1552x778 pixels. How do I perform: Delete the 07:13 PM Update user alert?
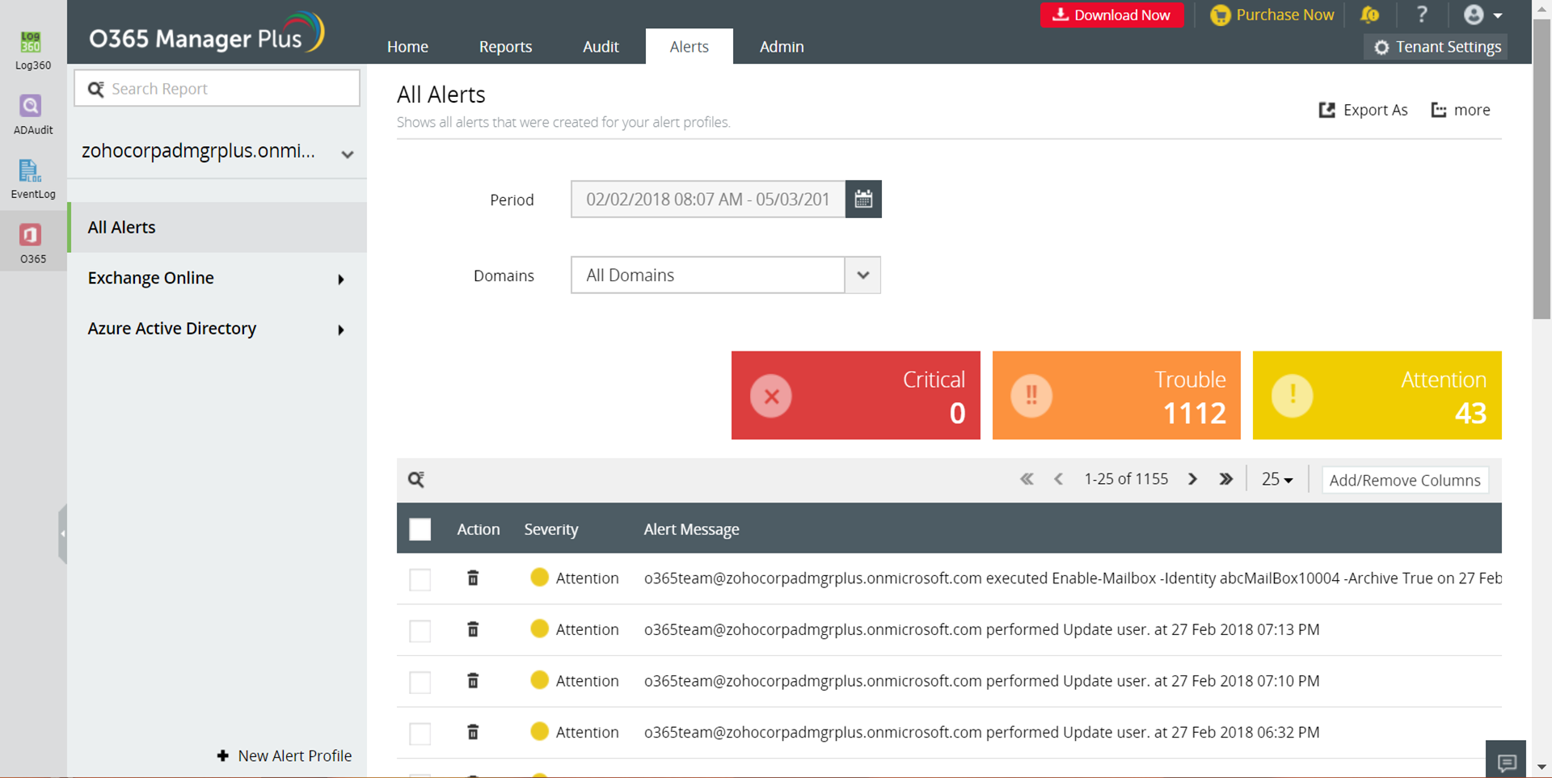[x=473, y=629]
